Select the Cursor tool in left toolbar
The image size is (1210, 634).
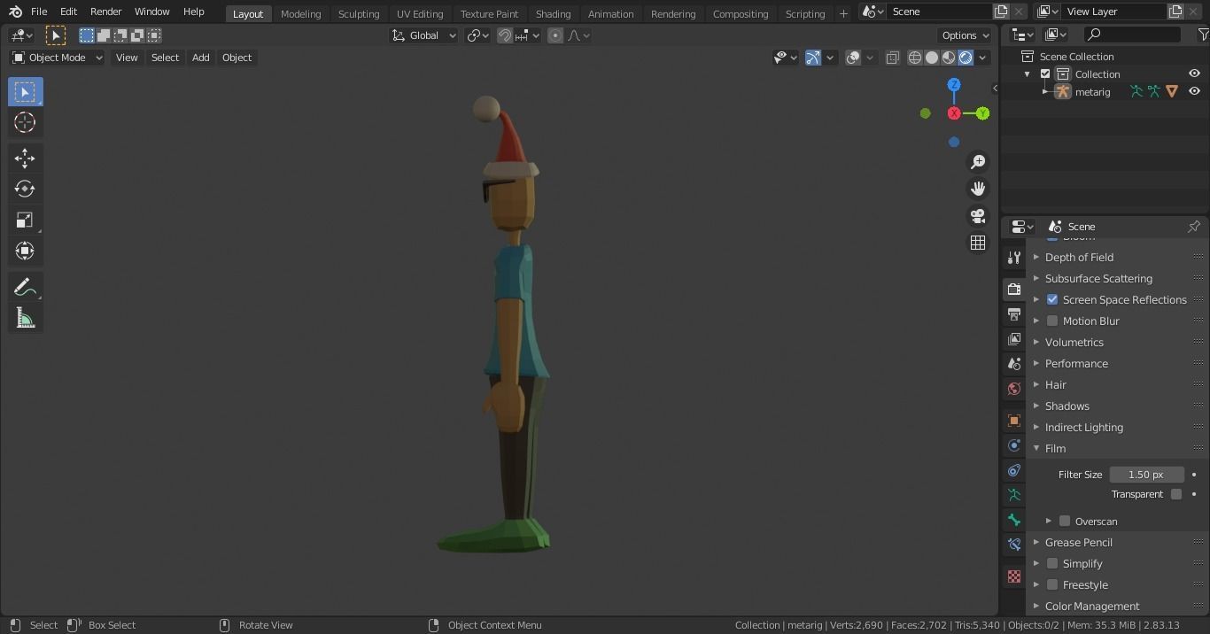(x=25, y=122)
